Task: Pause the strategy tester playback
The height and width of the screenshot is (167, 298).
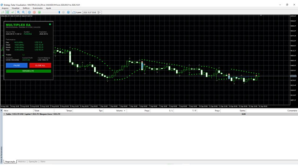Action: pos(29,12)
